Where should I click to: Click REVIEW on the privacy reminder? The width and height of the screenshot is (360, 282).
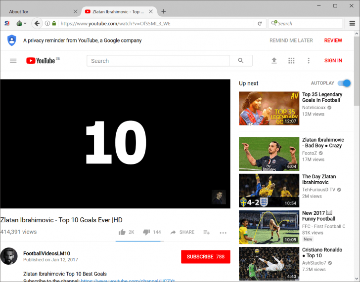[333, 40]
